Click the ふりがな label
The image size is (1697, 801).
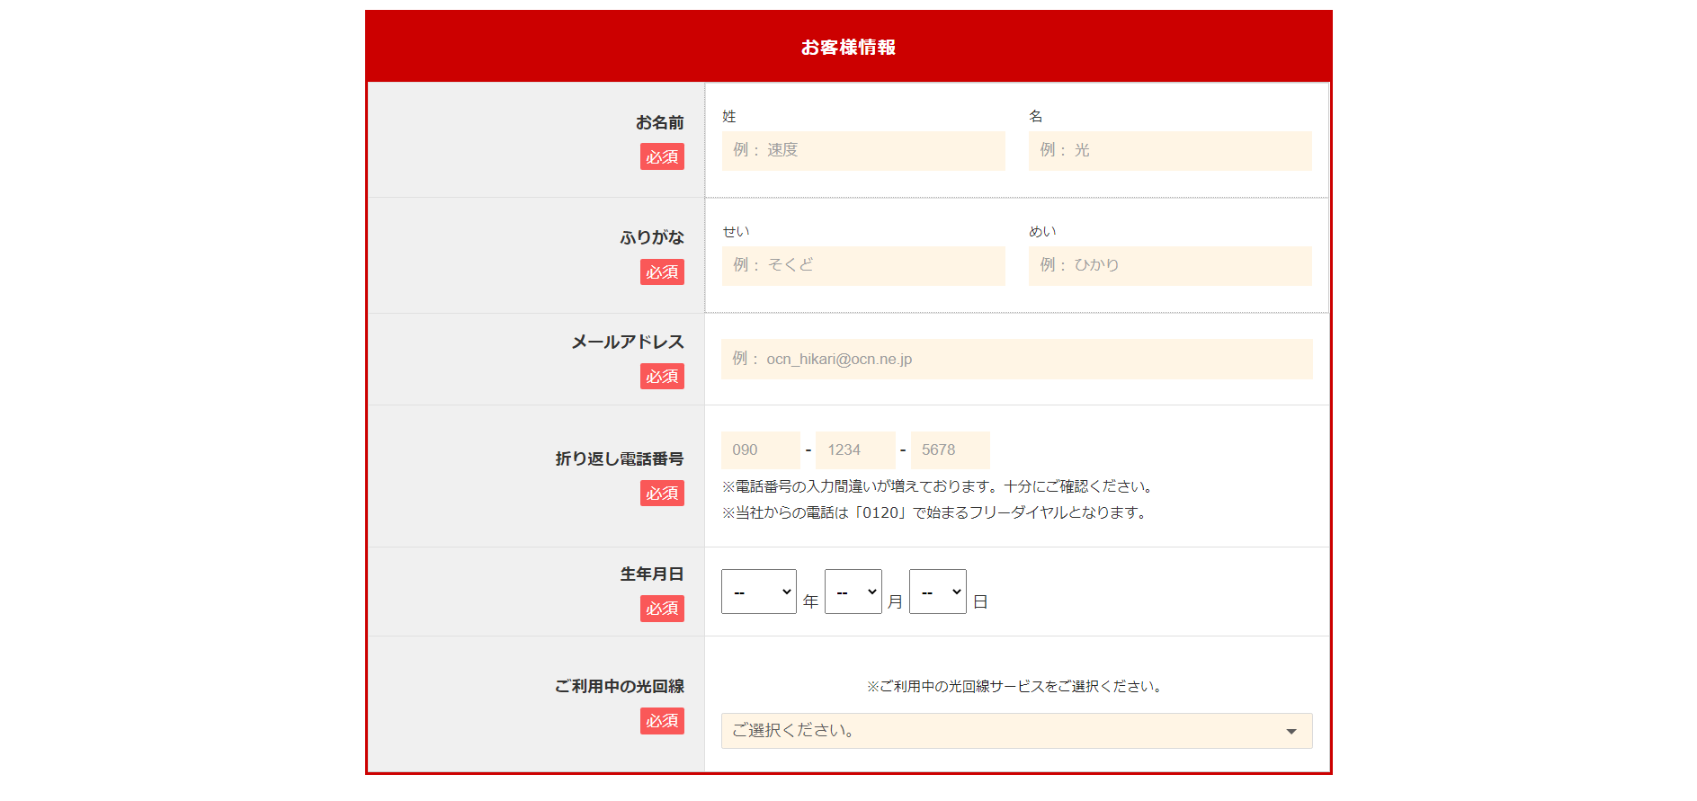[652, 237]
